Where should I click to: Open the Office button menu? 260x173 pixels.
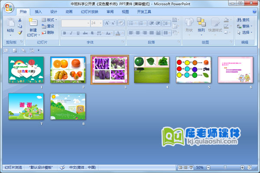pyautogui.click(x=9, y=8)
